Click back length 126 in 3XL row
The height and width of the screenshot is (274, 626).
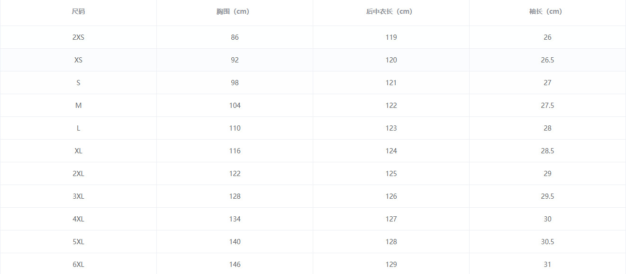tap(391, 196)
